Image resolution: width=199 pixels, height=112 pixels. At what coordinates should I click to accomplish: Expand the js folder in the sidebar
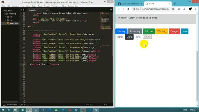(x=6, y=20)
